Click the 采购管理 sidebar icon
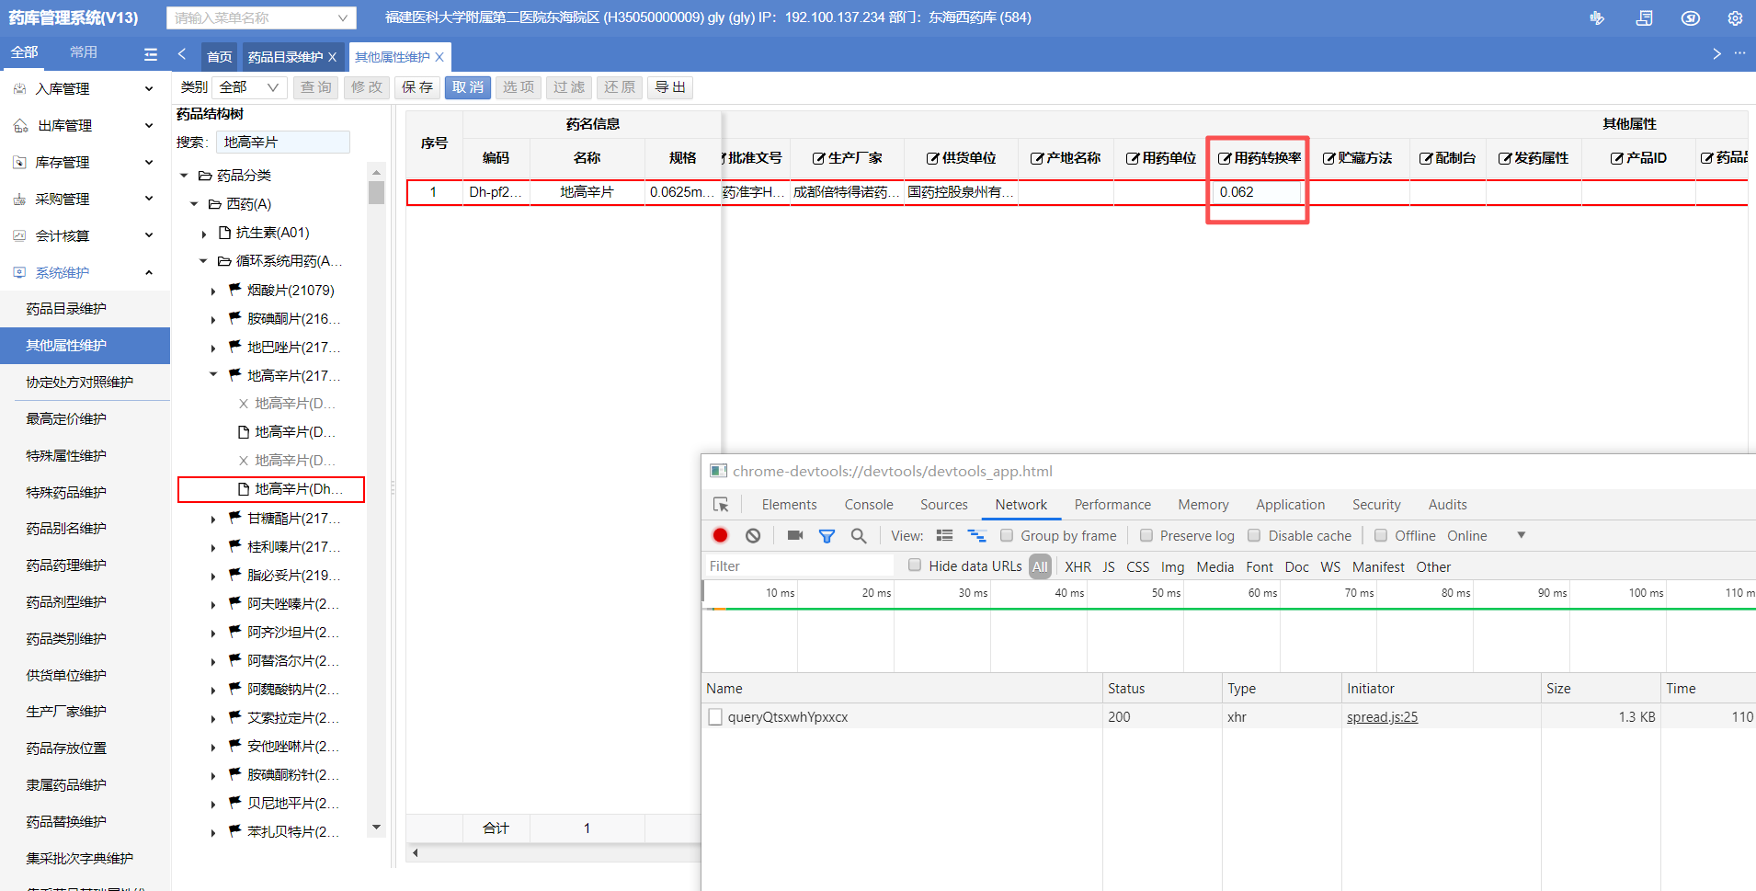The width and height of the screenshot is (1756, 891). pos(19,200)
